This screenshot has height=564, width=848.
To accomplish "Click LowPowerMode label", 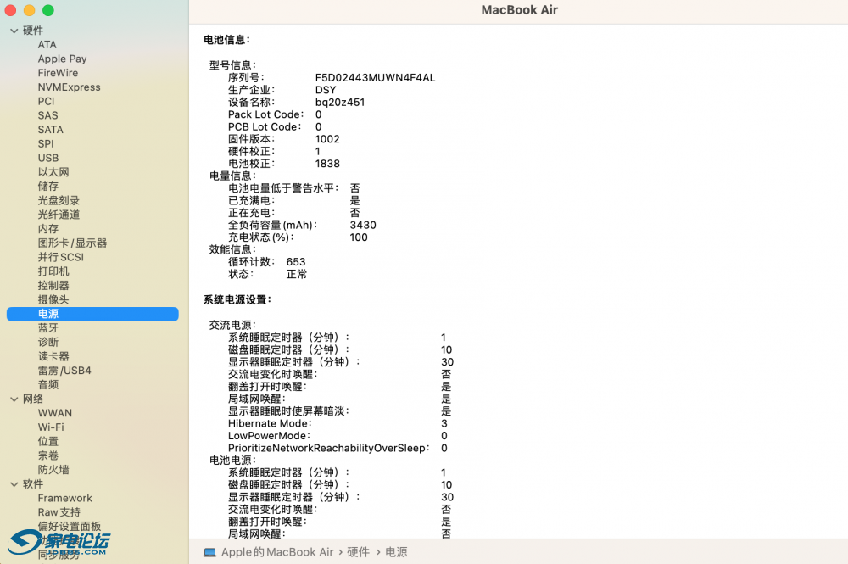I will pyautogui.click(x=269, y=436).
